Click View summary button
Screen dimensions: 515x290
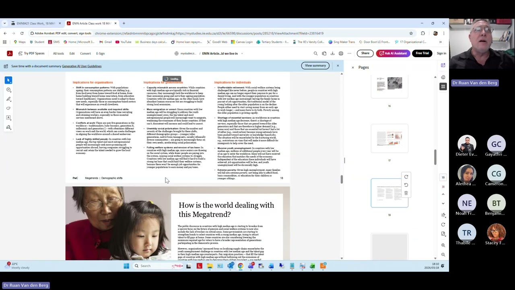[x=315, y=65]
